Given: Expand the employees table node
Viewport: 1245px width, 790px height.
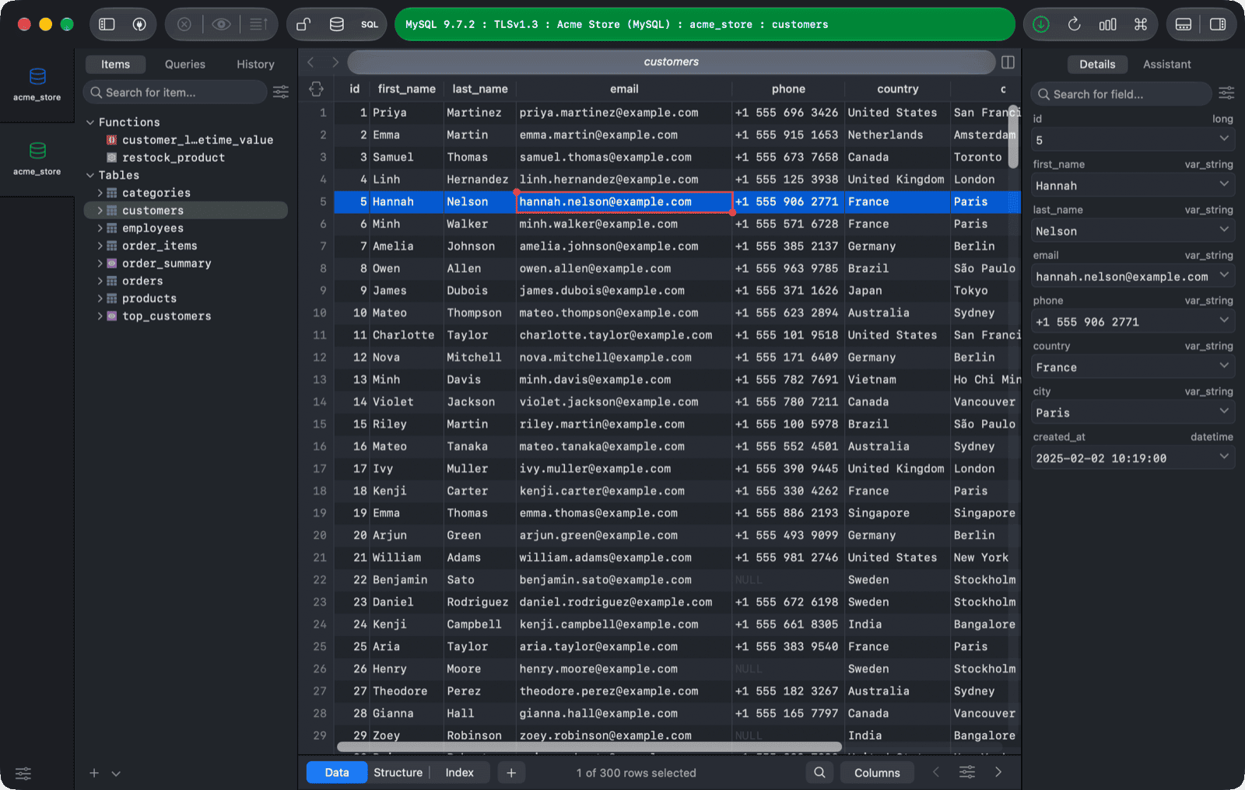Looking at the screenshot, I should pos(100,228).
